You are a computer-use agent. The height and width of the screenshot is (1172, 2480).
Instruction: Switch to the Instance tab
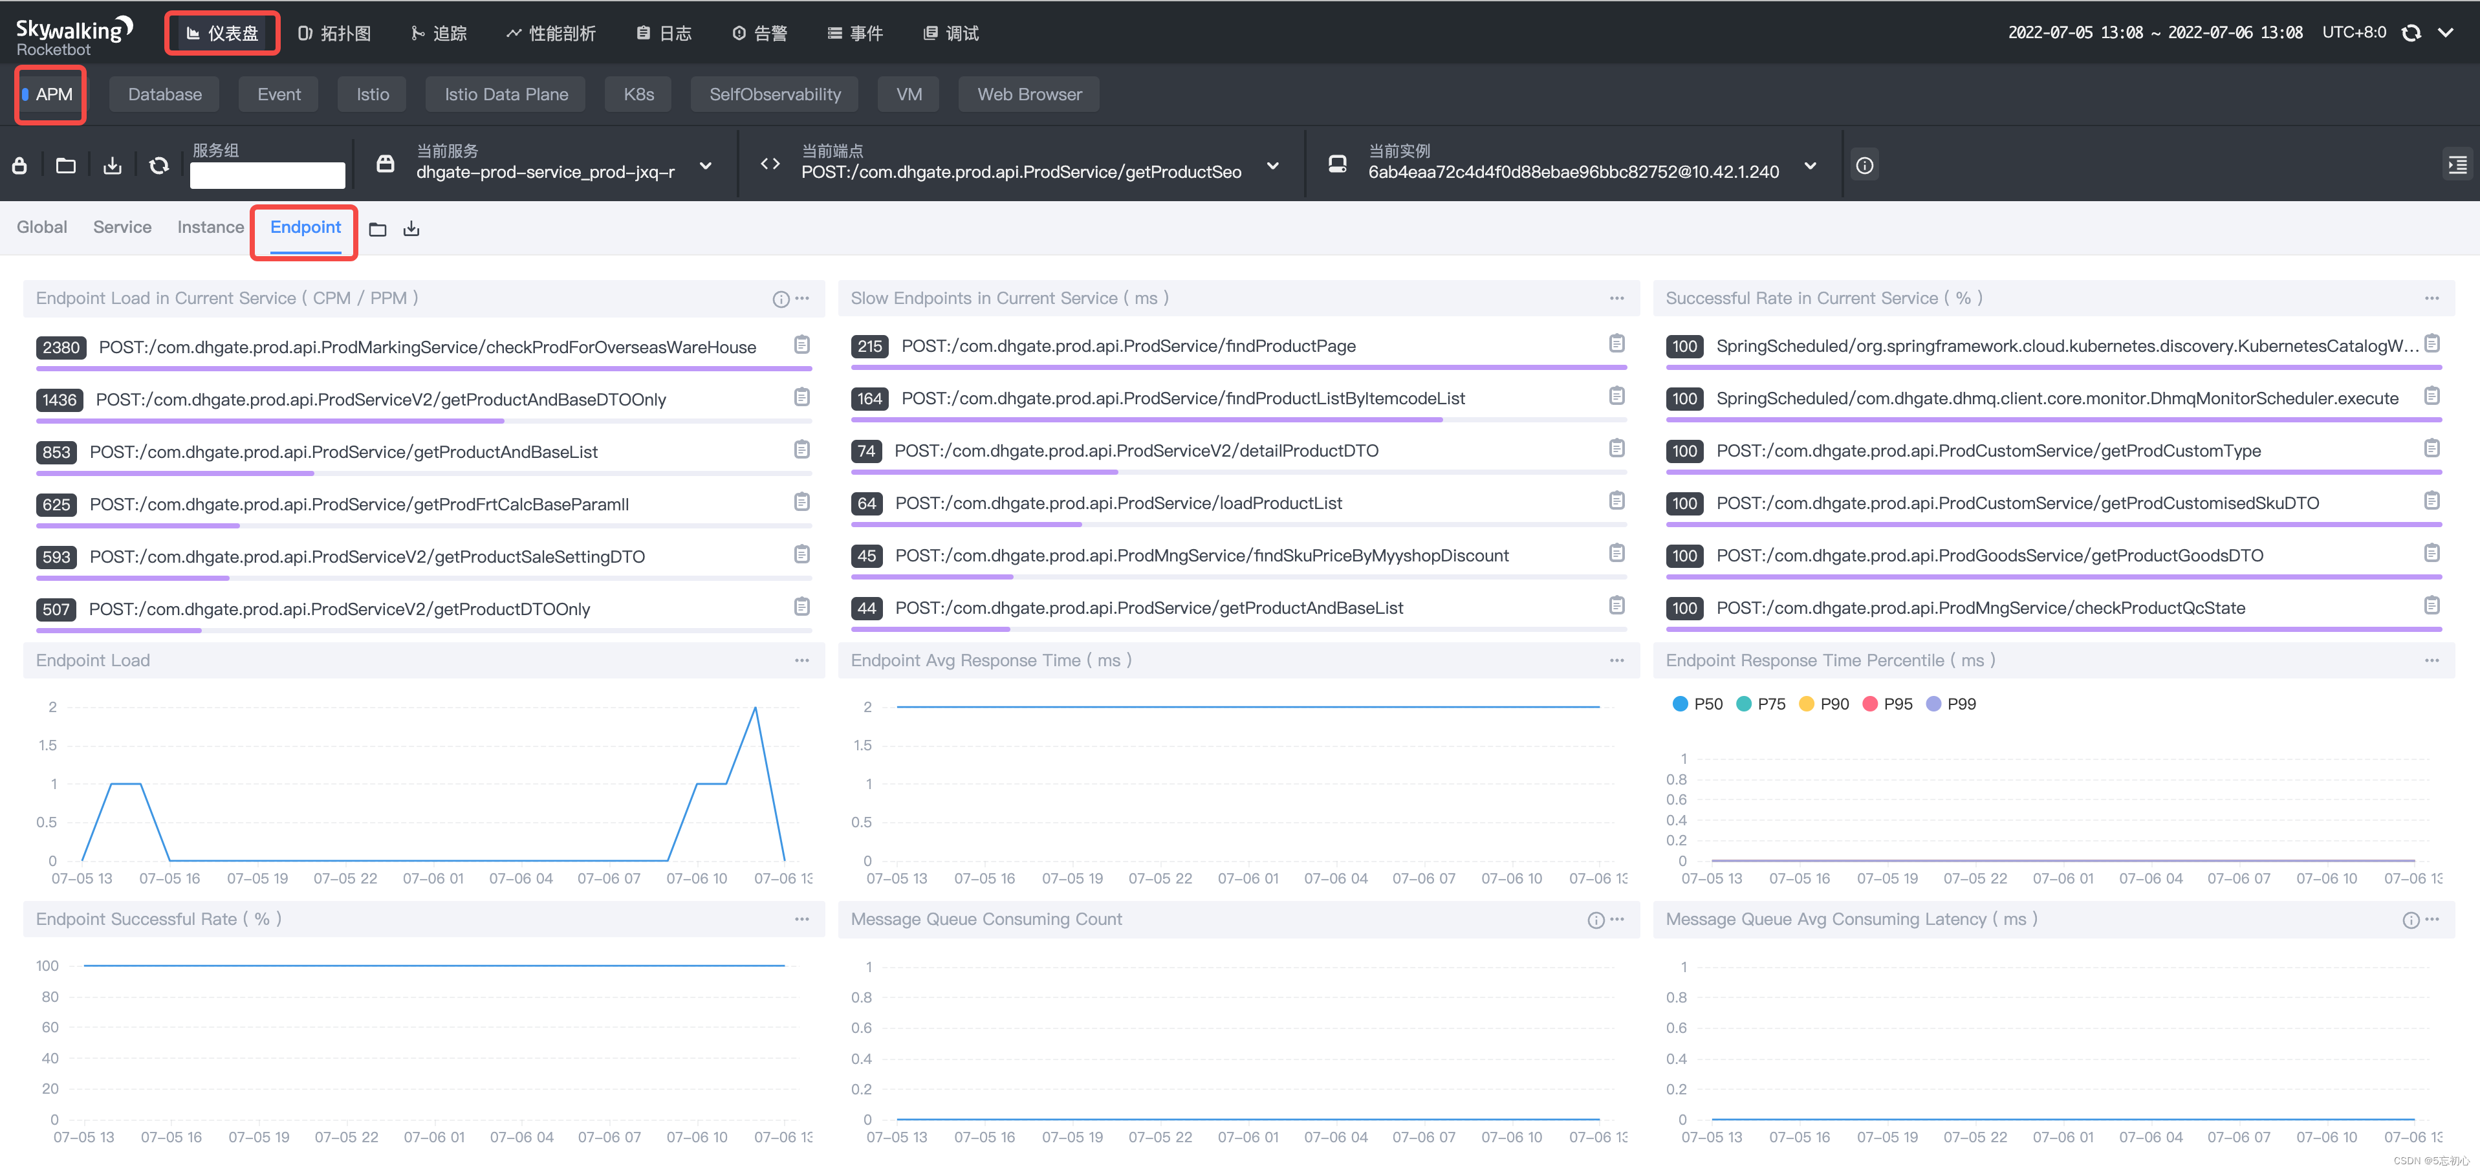tap(210, 227)
